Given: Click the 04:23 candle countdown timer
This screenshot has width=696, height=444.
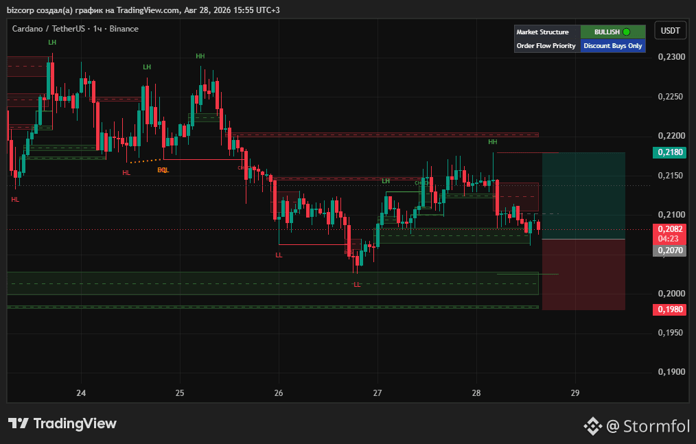Looking at the screenshot, I should (668, 239).
